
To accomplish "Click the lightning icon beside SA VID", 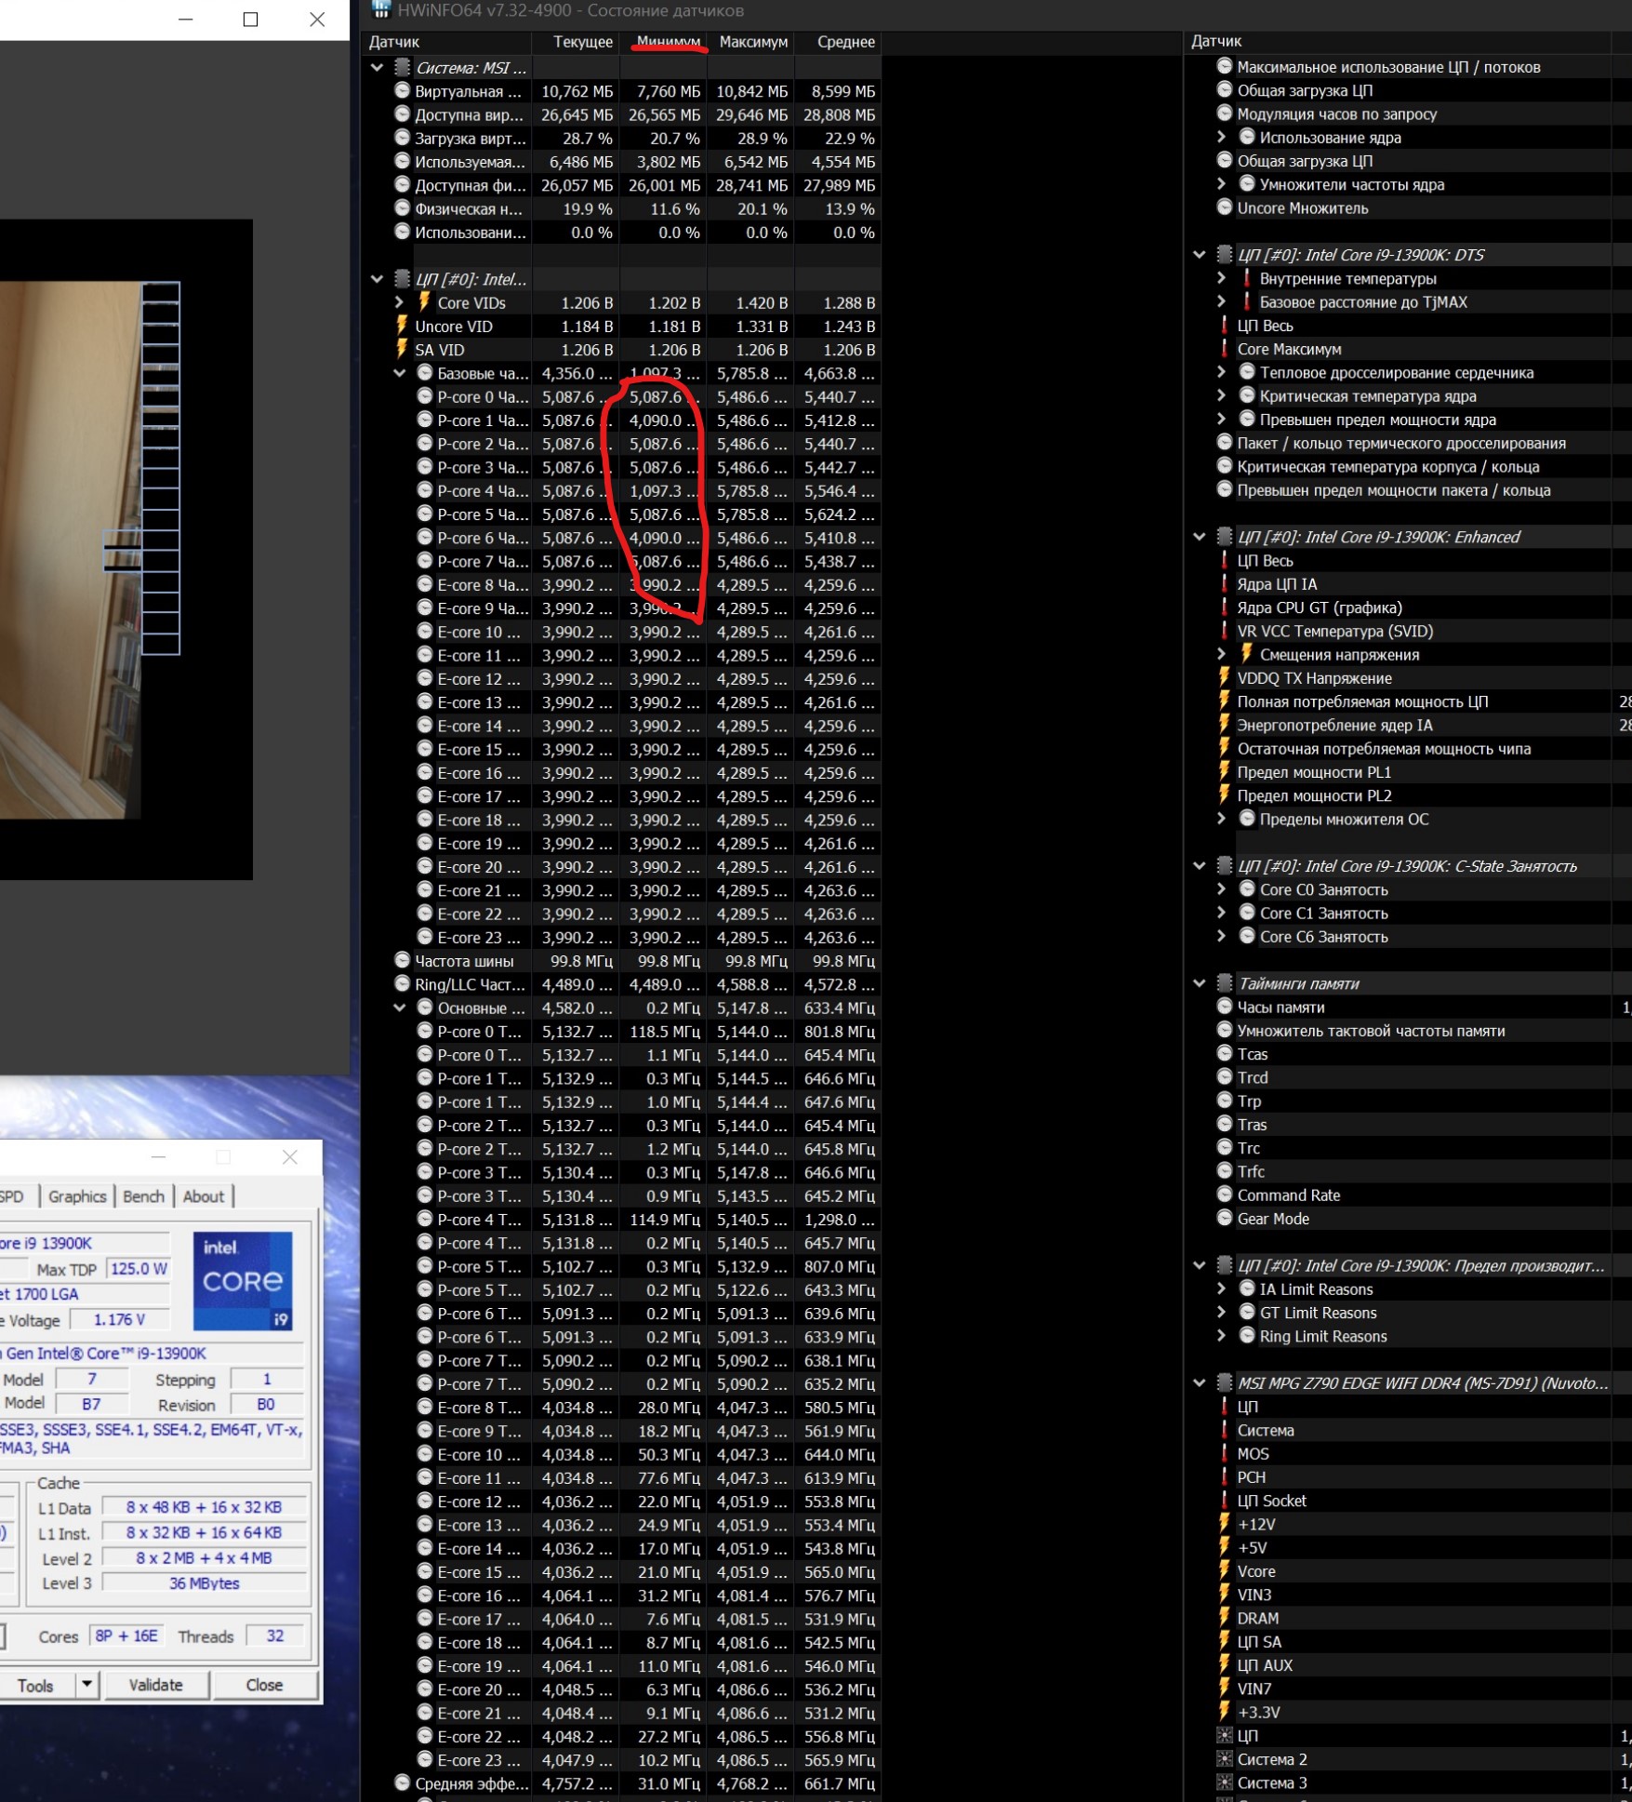I will (402, 349).
